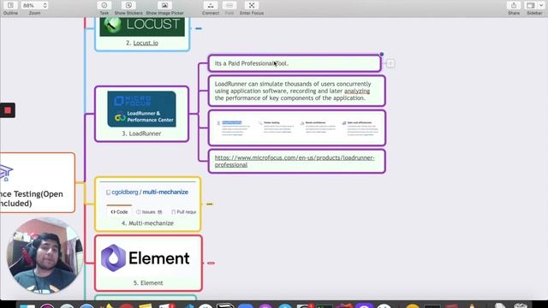Click 'multi-mechanize' repo name in the image

point(165,192)
